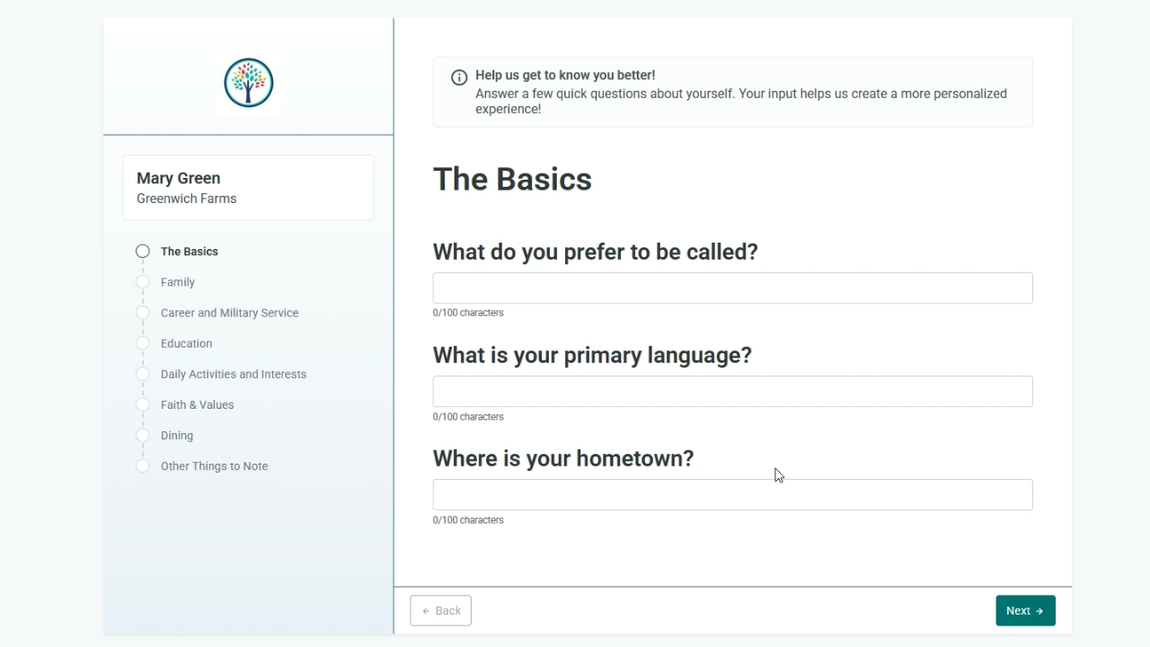Viewport: 1150px width, 647px height.
Task: Click the Back button
Action: 441,610
